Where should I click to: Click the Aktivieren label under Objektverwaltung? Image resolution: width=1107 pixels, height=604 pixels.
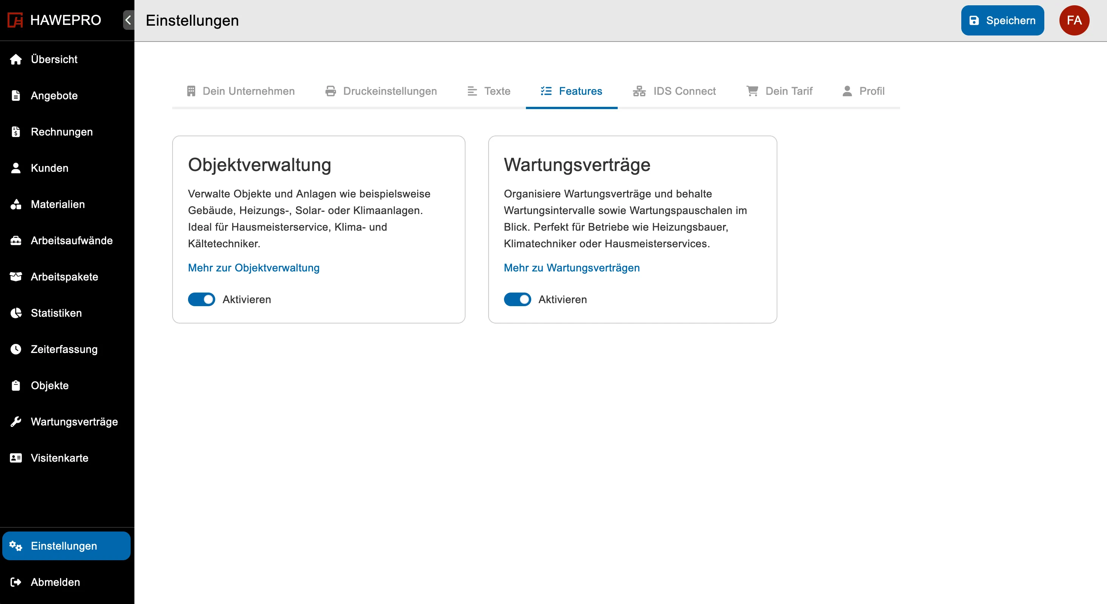(x=247, y=299)
